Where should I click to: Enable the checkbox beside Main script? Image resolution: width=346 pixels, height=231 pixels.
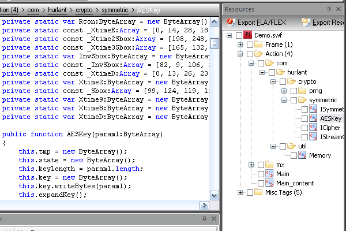click(261, 174)
